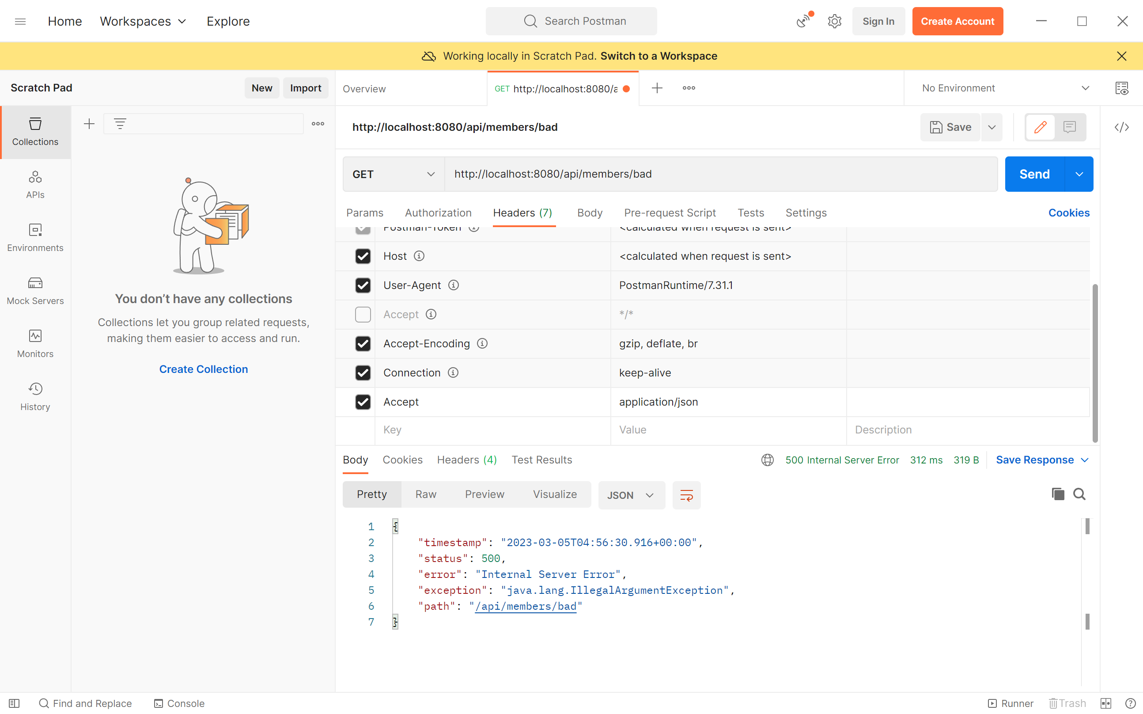
Task: Click the satellite capture requests icon
Action: [x=804, y=21]
